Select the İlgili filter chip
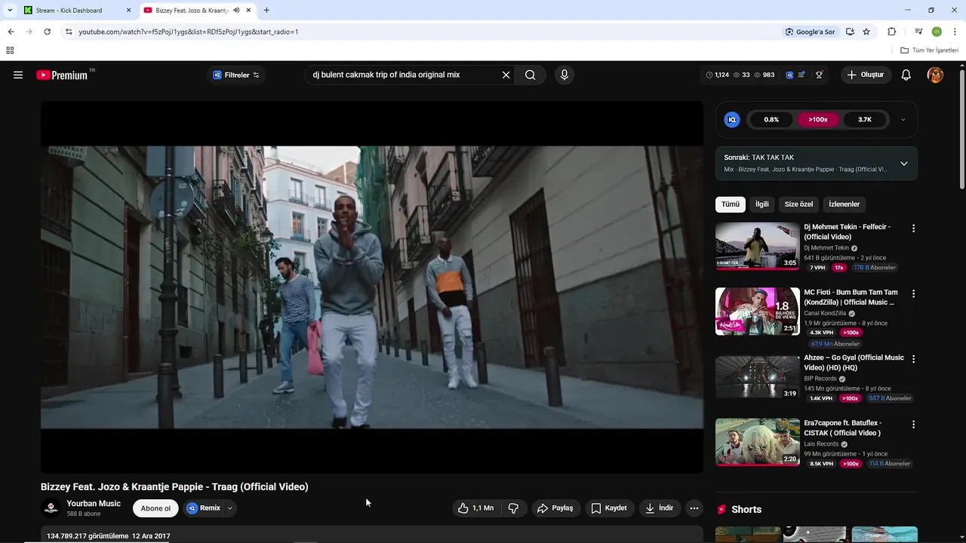 (762, 204)
